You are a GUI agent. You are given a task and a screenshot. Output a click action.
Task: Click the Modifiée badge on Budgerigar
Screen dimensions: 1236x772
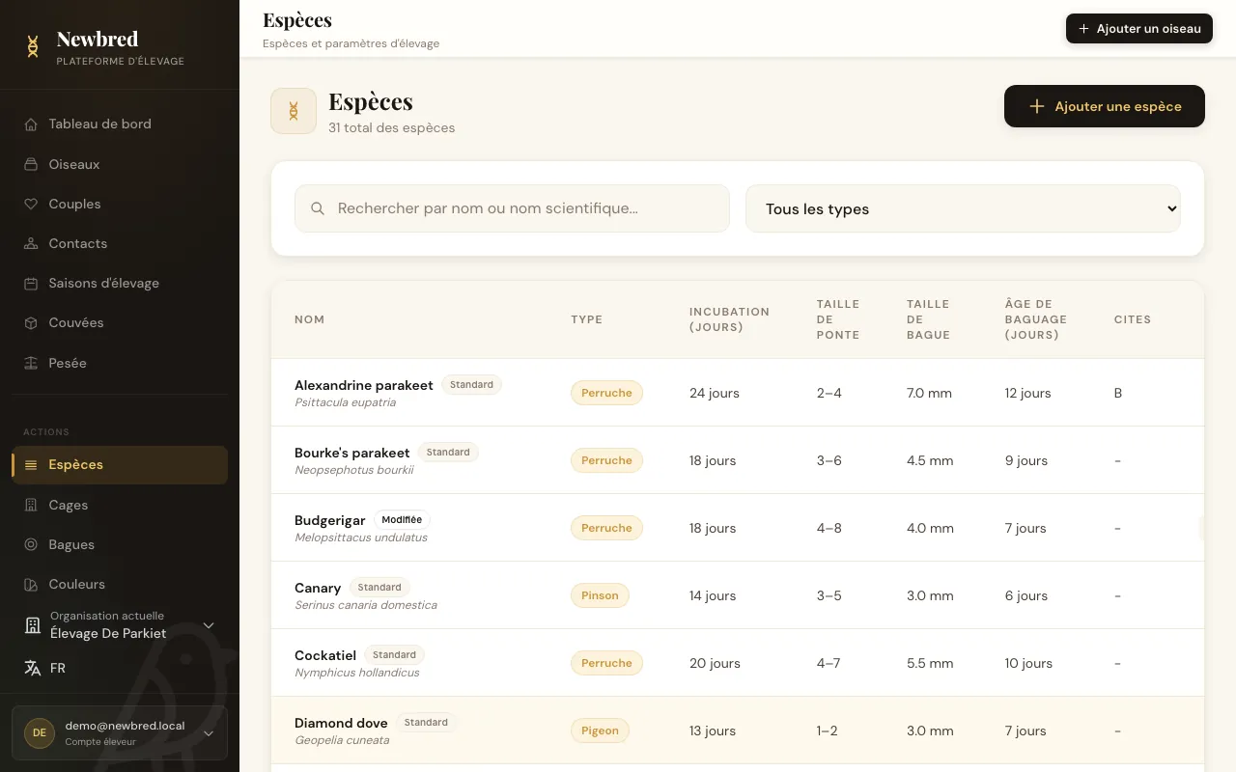click(402, 520)
